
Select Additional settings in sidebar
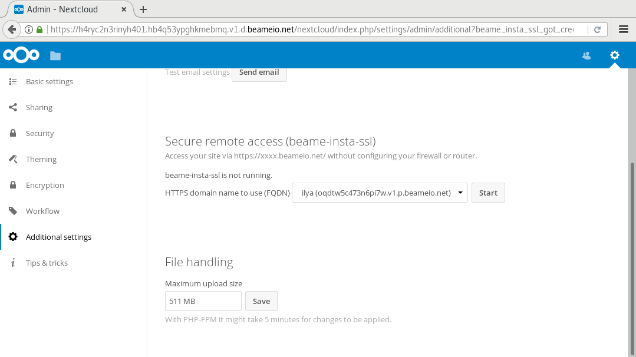coord(58,237)
